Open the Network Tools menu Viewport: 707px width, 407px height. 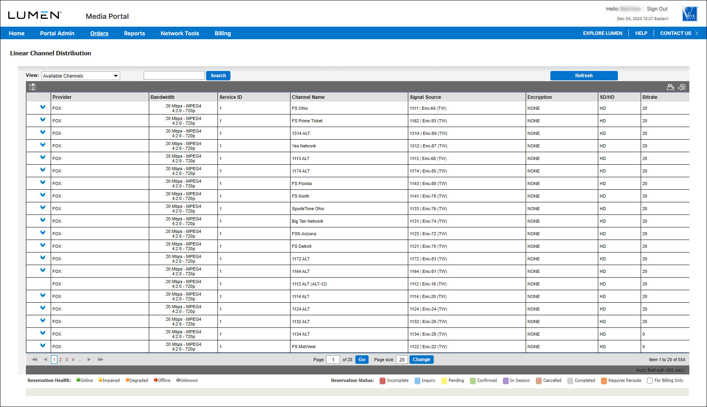(179, 33)
